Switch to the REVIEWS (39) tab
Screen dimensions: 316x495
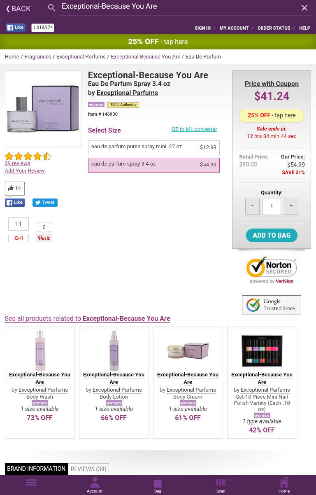[x=88, y=469]
